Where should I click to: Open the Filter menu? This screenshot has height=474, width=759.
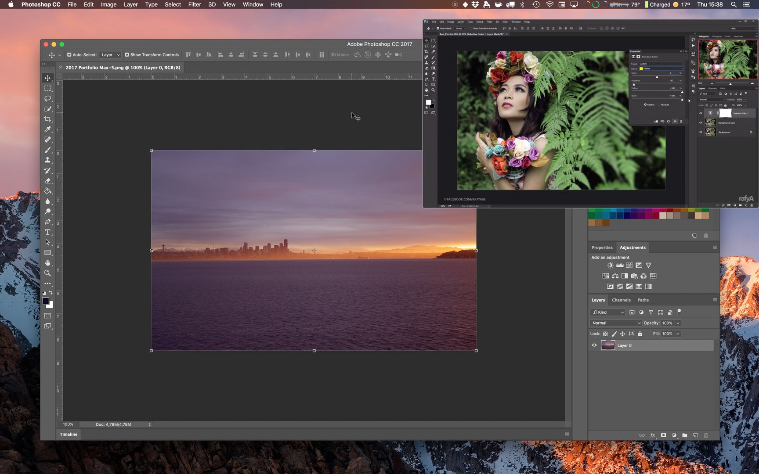[x=194, y=4]
